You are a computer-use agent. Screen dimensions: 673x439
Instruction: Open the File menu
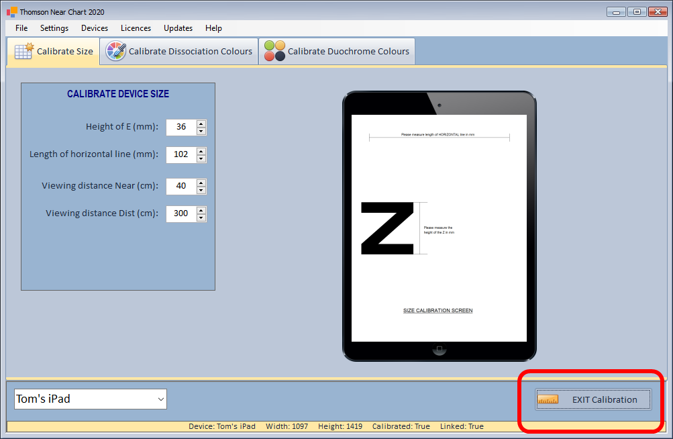21,28
